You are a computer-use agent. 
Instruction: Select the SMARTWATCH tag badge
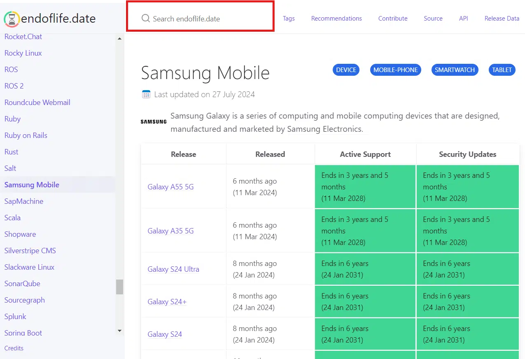(x=455, y=70)
